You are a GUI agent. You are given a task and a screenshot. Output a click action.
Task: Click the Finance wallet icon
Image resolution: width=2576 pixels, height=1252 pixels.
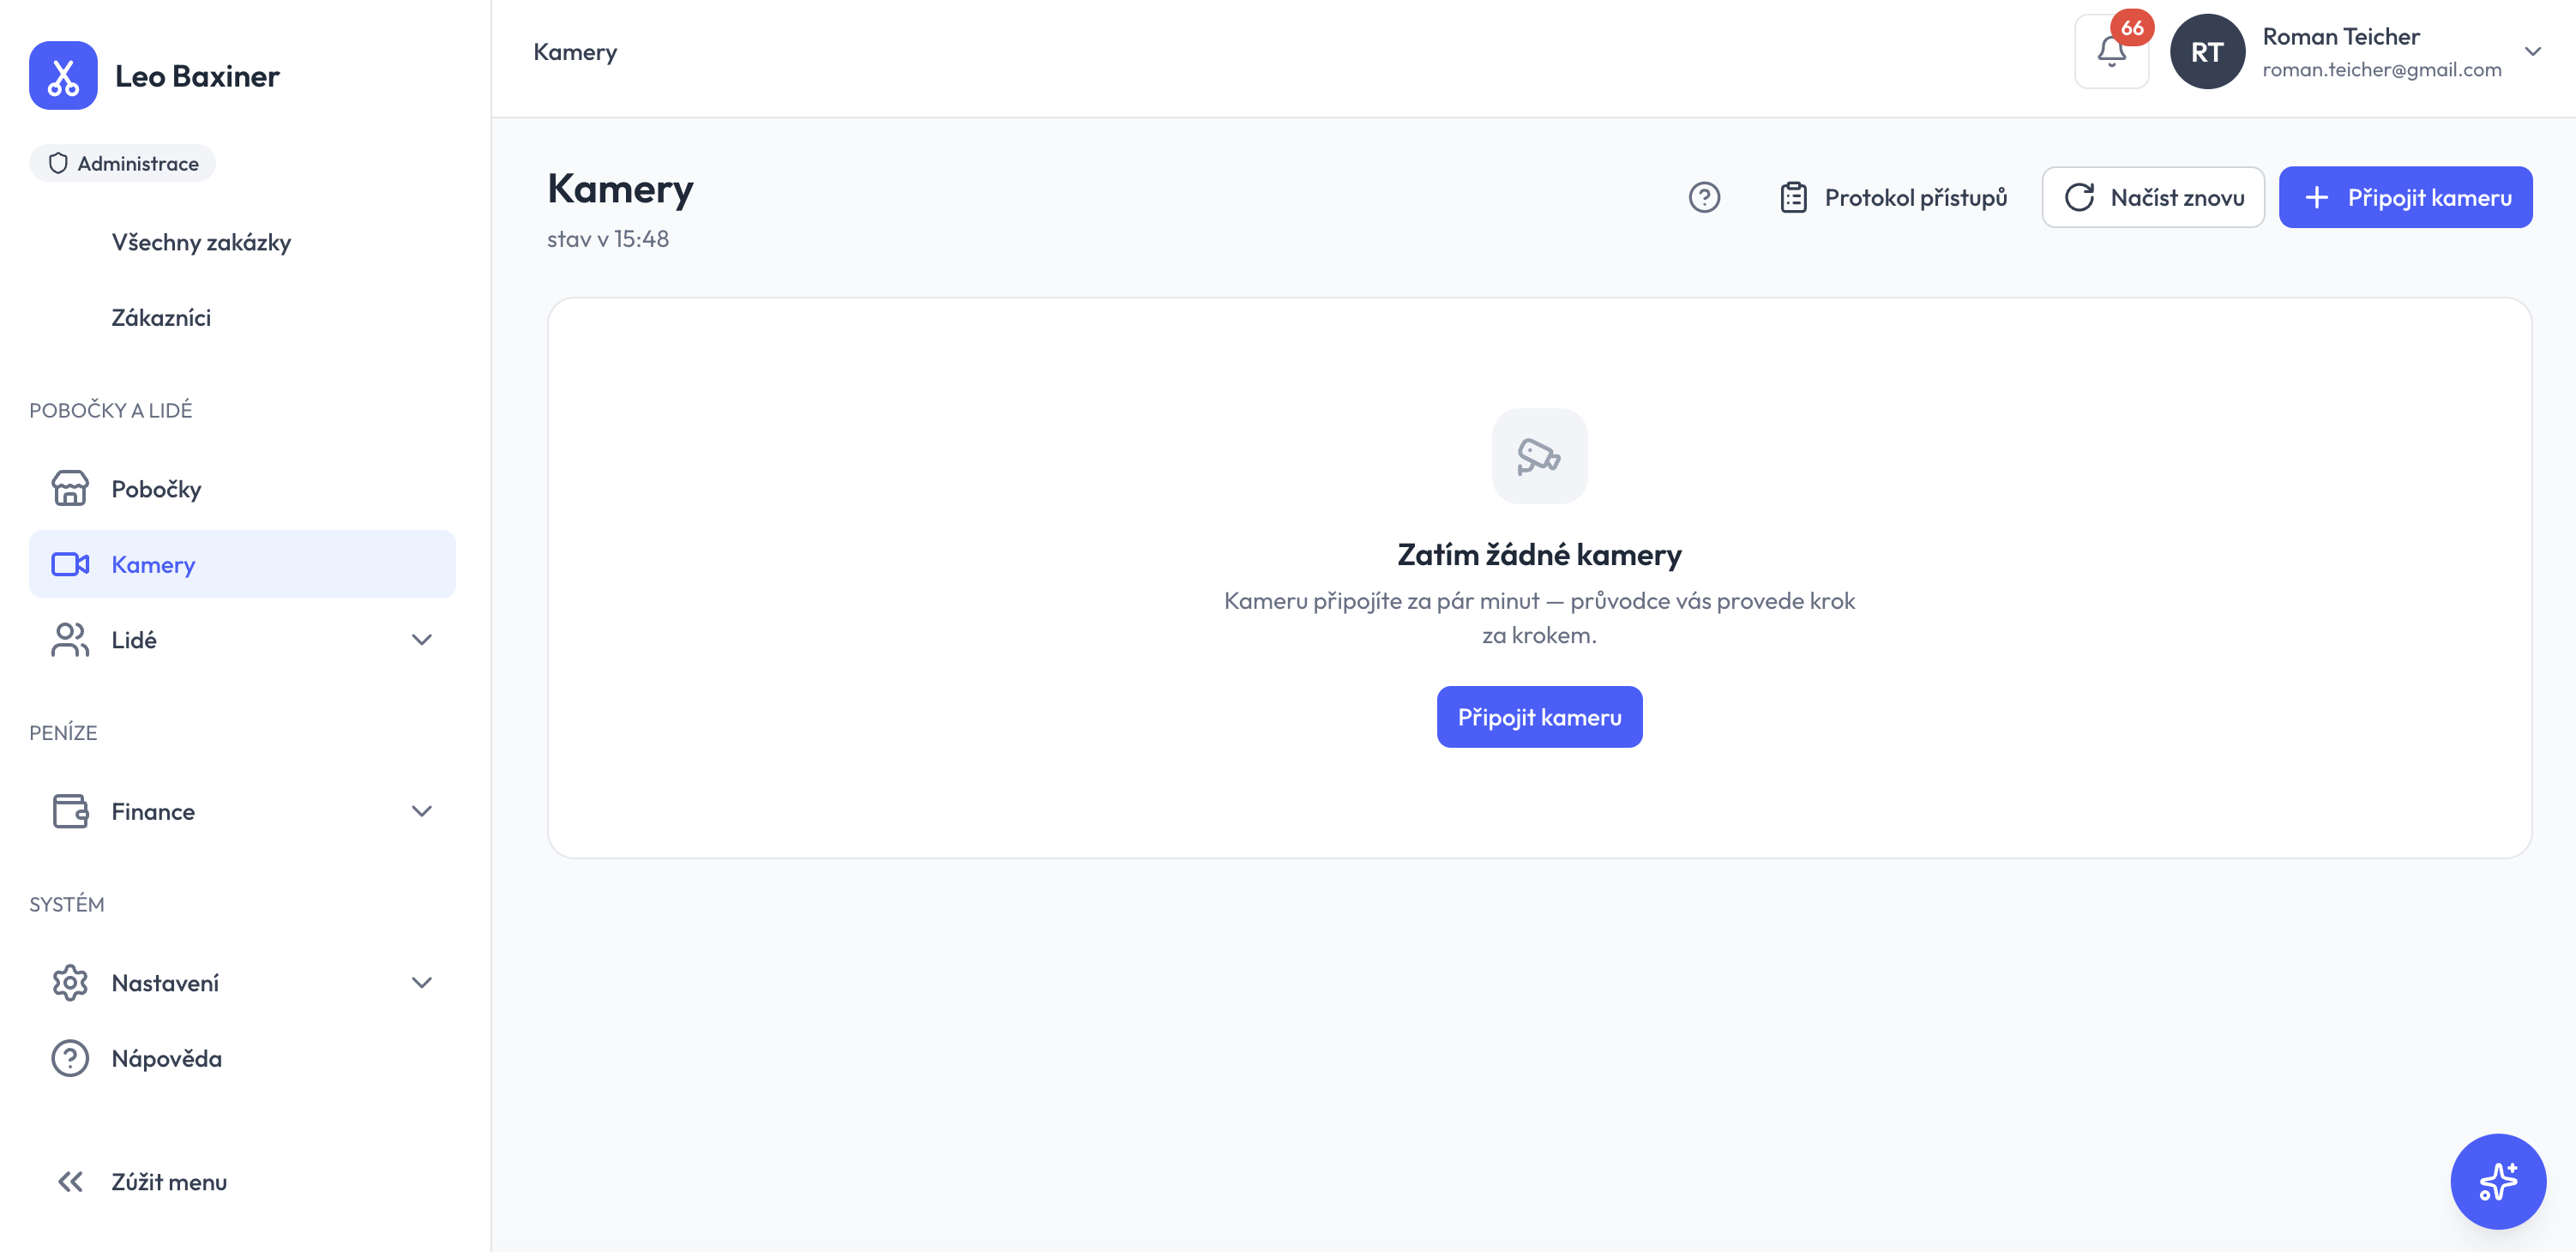point(70,811)
